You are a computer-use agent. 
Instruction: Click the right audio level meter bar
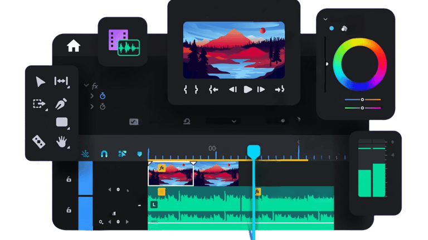[x=379, y=180]
